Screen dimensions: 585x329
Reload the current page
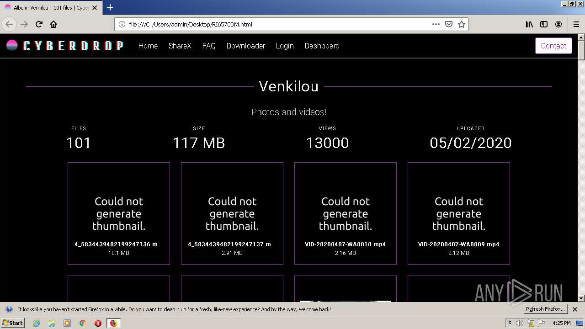coord(39,24)
